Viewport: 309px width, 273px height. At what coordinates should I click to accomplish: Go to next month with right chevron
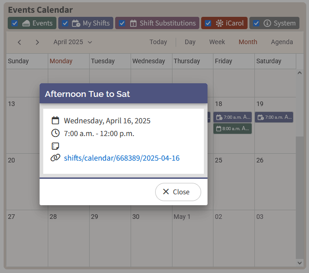pyautogui.click(x=37, y=42)
